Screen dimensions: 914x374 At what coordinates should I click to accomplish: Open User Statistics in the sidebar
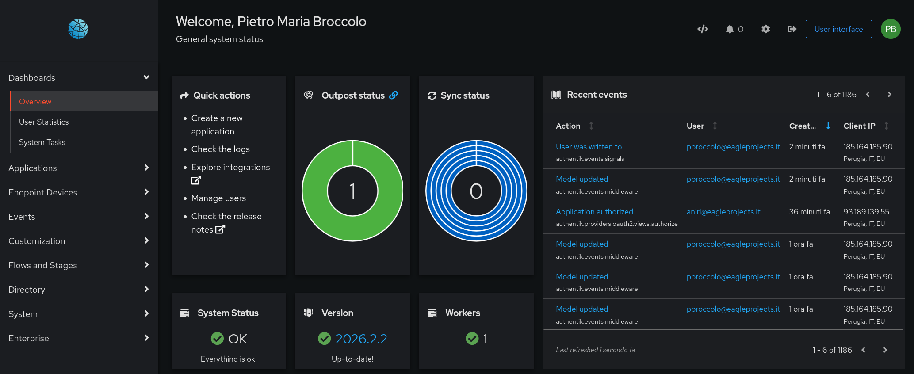(44, 122)
